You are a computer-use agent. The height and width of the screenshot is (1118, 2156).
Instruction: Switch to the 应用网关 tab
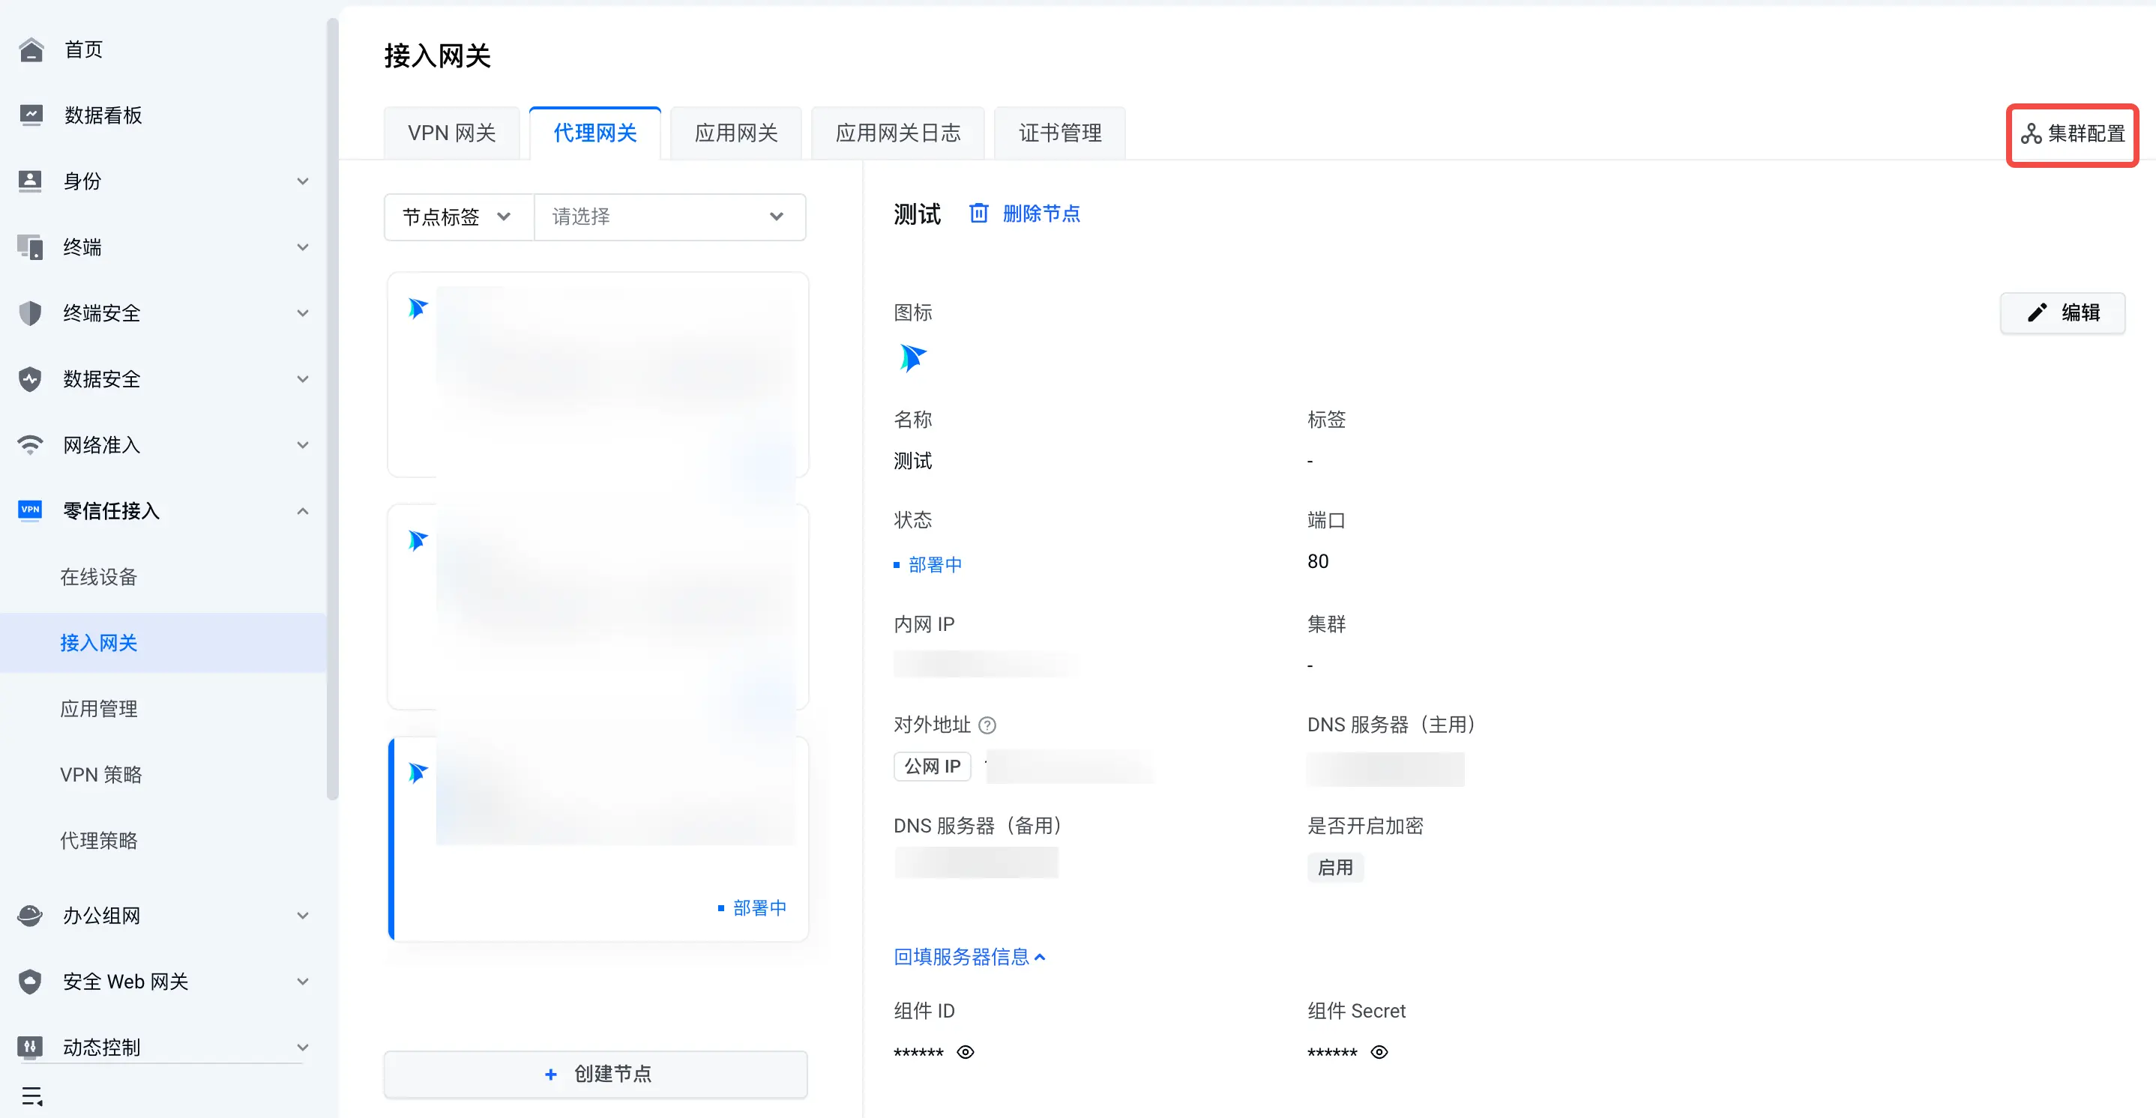click(x=735, y=133)
